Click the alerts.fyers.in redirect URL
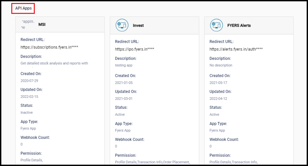Viewport: 308px width, 166px height. (x=236, y=49)
